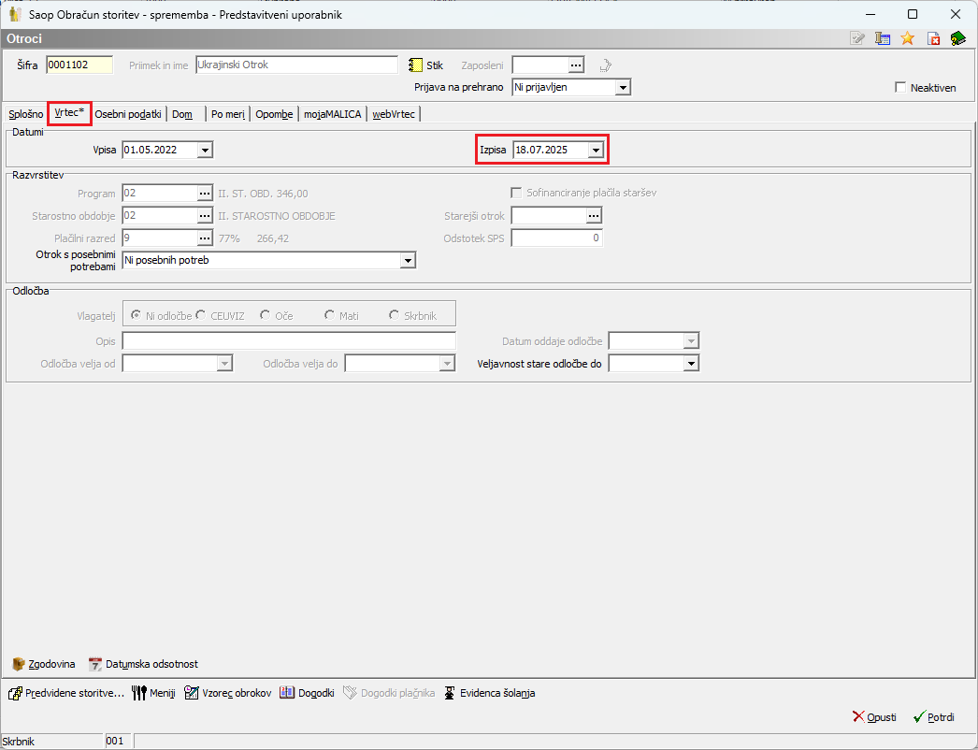Click the II. STAROSTNO OBDOBJE label text
978x750 pixels.
(x=277, y=216)
